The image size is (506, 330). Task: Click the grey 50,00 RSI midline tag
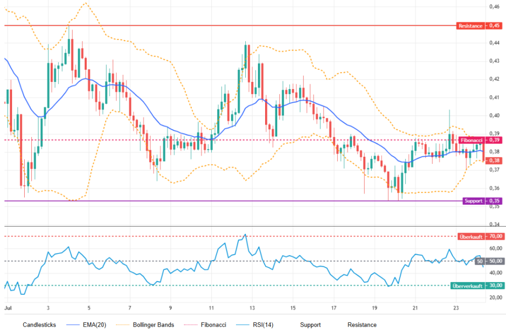[489, 261]
